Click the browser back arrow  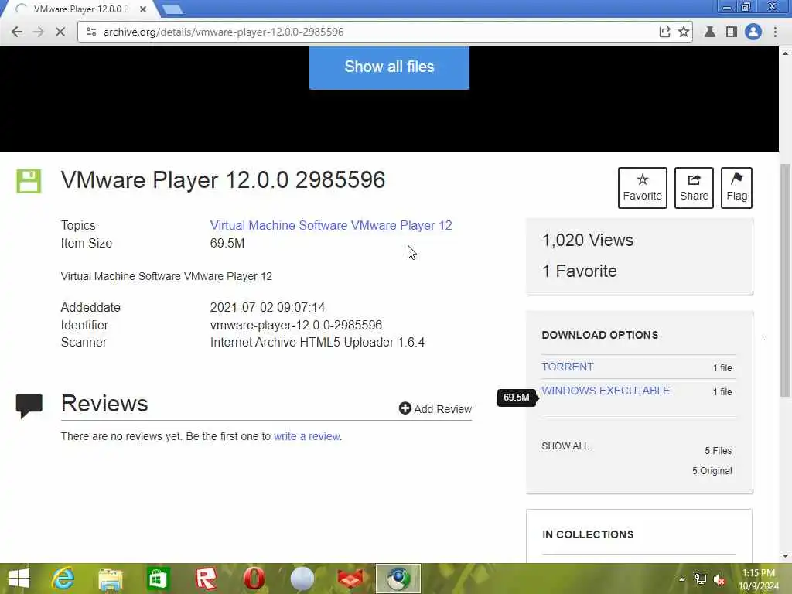17,32
